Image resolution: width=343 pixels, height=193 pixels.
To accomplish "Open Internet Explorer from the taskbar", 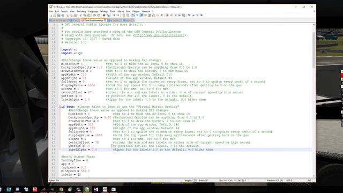I will click(x=70, y=189).
